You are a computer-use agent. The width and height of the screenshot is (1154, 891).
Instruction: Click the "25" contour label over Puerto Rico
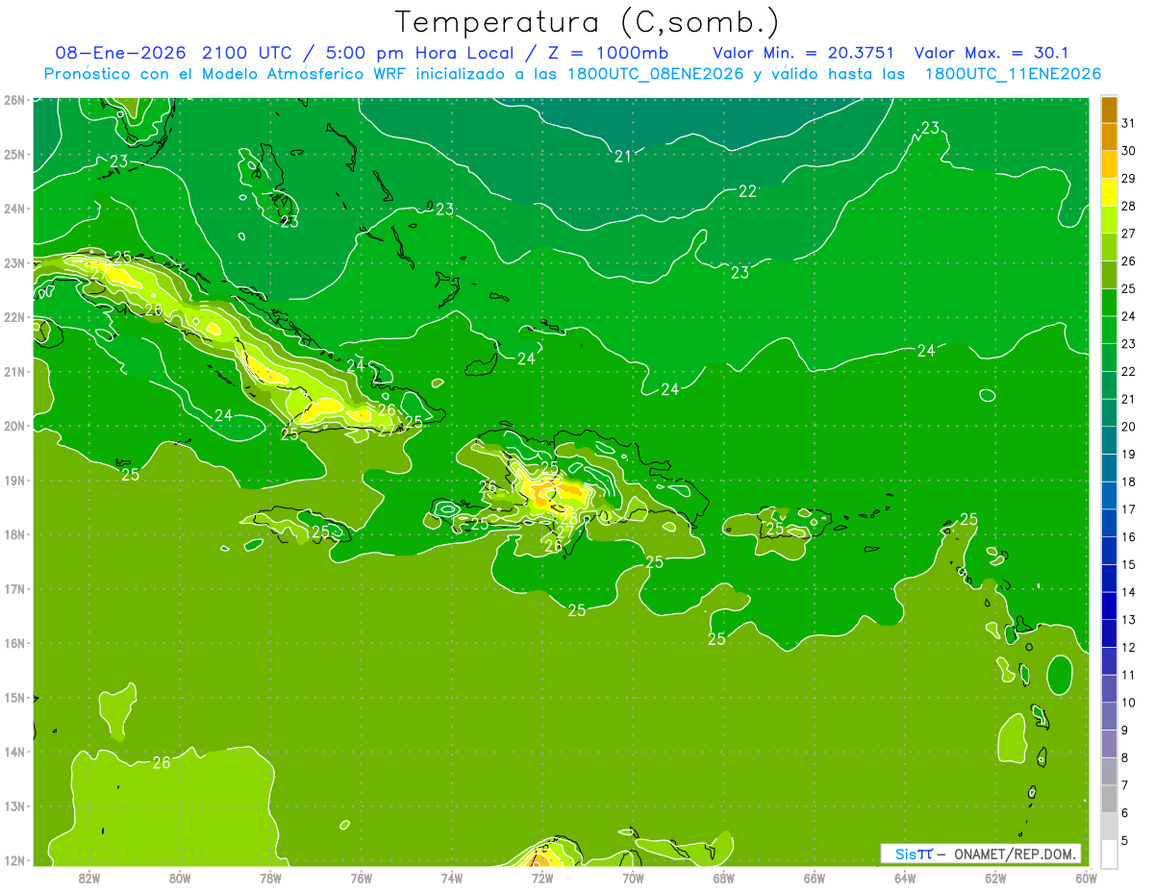(x=775, y=528)
